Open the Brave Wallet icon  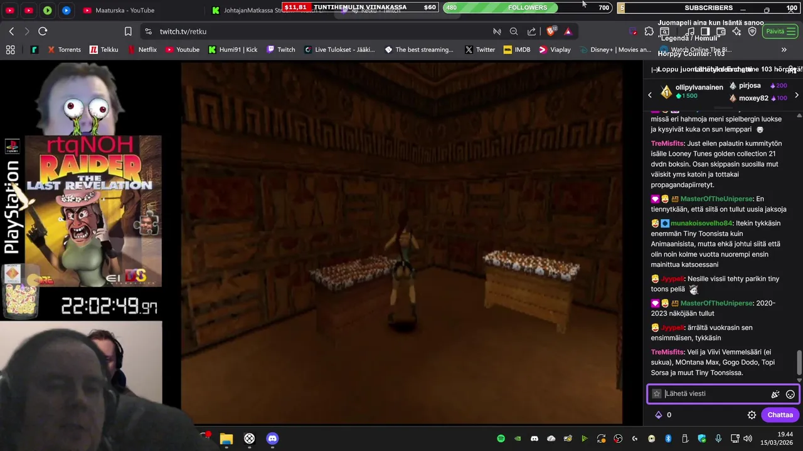tap(721, 31)
